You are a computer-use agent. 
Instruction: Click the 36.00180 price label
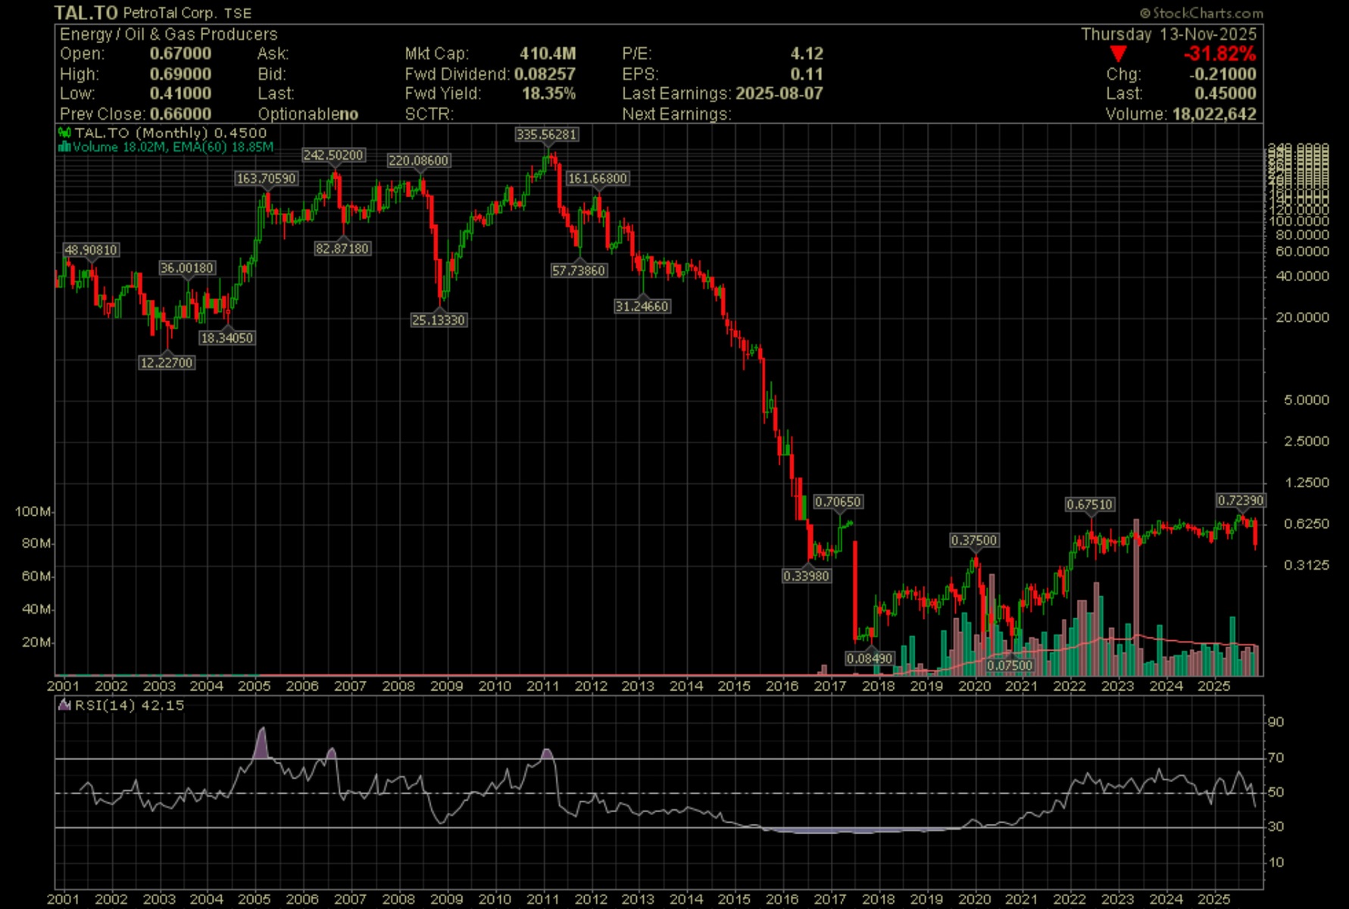tap(187, 268)
